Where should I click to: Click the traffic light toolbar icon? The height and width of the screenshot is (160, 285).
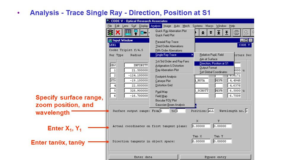(110, 33)
